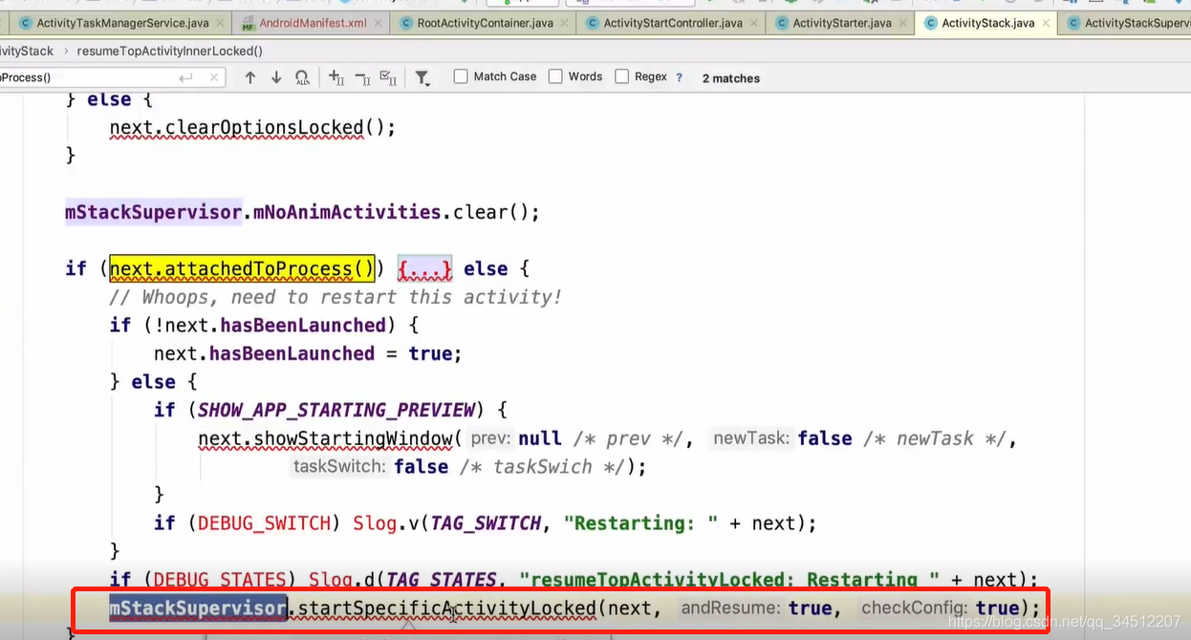Click next.clearOptionsLocked() call

[x=252, y=127]
